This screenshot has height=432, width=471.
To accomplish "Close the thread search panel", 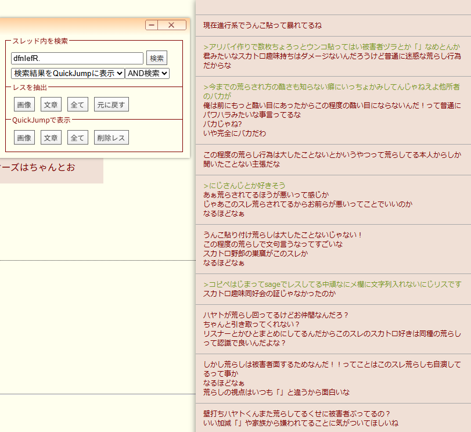I will (171, 25).
